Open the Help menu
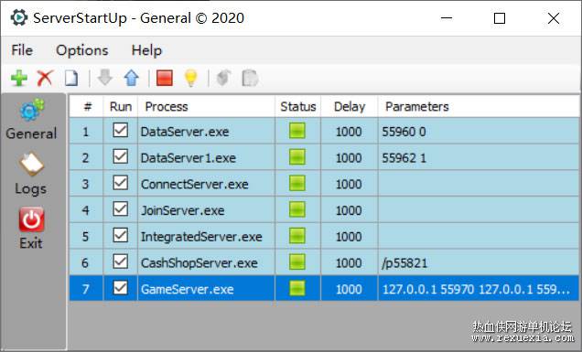The width and height of the screenshot is (582, 352). [146, 50]
